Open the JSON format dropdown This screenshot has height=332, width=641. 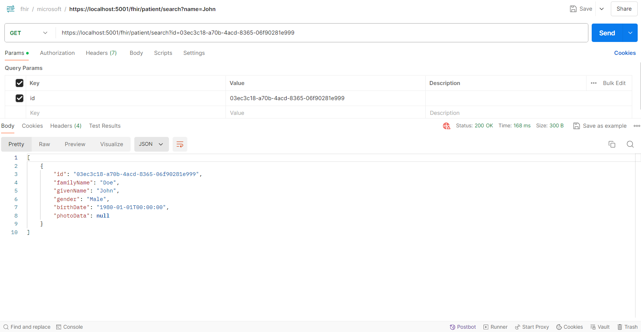(151, 144)
